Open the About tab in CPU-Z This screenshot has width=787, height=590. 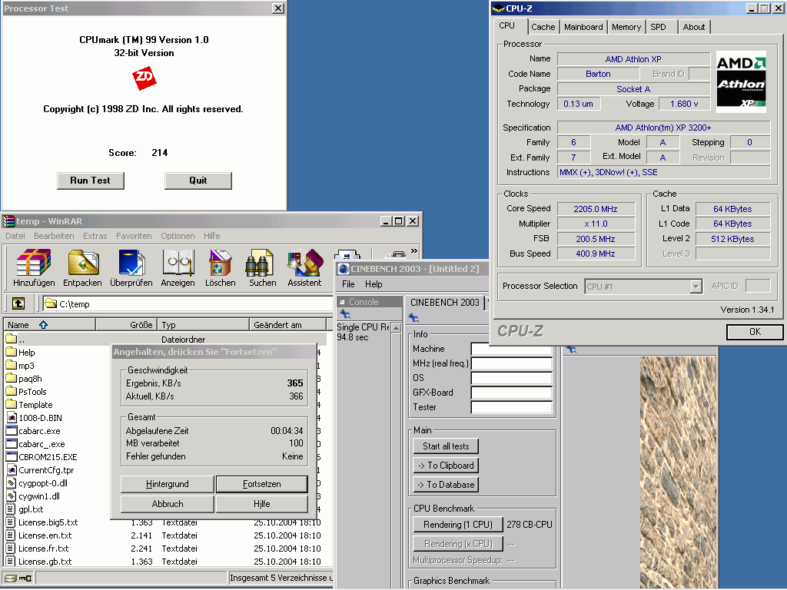[694, 27]
